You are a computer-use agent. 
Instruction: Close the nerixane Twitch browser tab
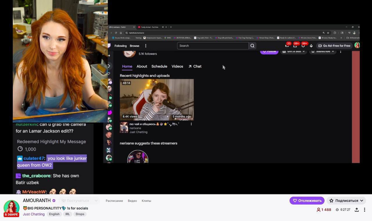(x=134, y=27)
